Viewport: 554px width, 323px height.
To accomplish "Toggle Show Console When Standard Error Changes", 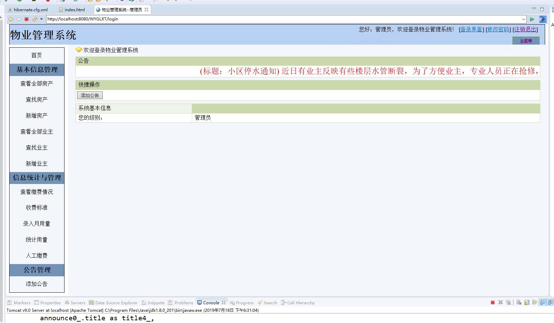I will [x=551, y=302].
